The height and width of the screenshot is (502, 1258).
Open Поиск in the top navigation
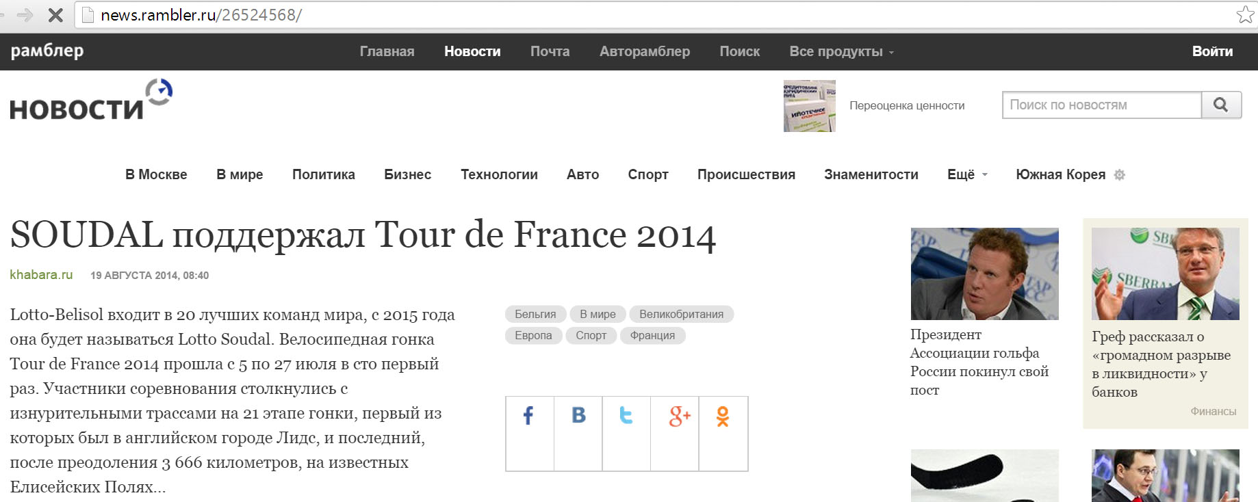(x=740, y=51)
